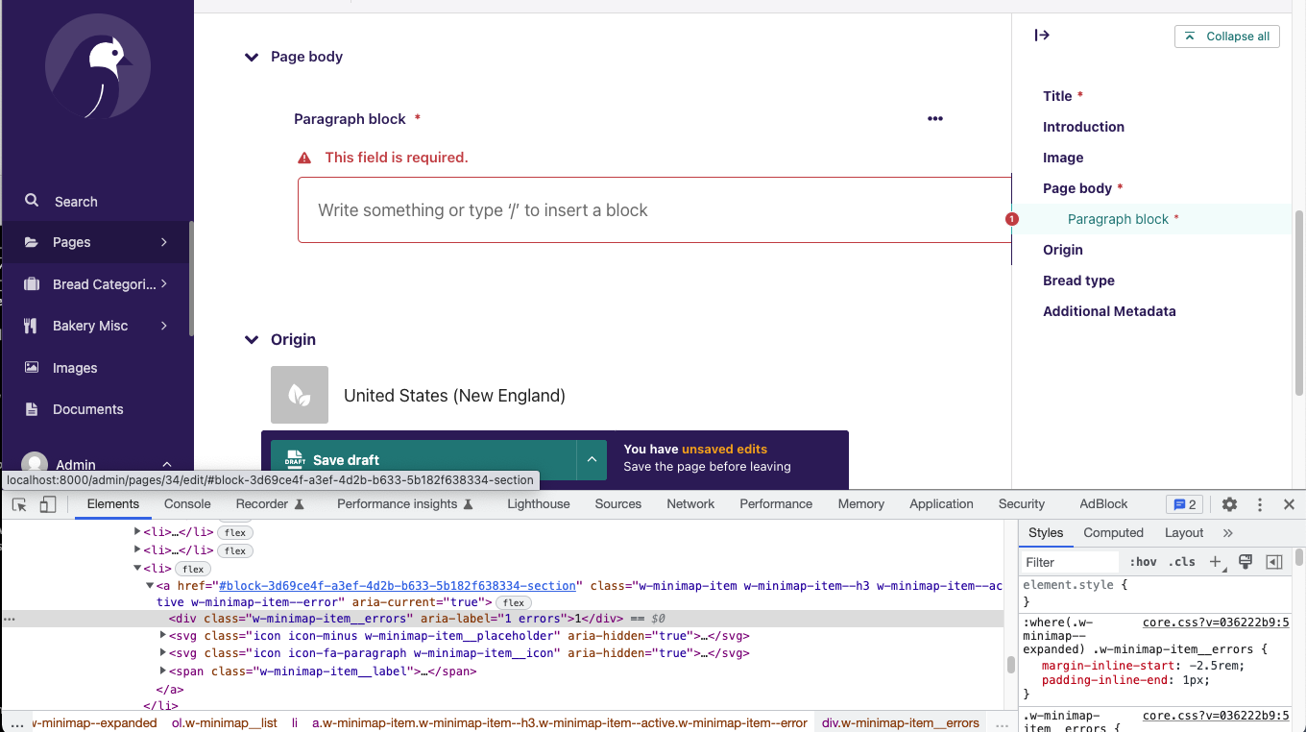Screen dimensions: 1306x732
Task: Click the Wagtail bird logo
Action: point(97,67)
